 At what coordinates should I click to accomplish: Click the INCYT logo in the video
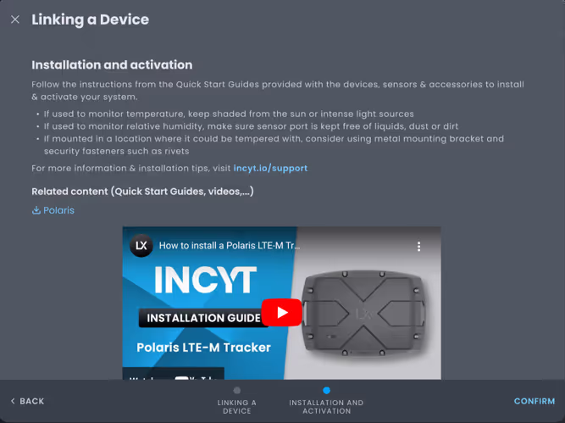tap(206, 280)
